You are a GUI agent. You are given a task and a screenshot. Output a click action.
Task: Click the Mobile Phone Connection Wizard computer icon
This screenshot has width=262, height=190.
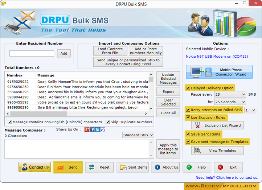[196, 72]
